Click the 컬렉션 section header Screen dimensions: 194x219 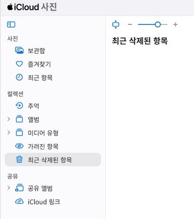coord(15,94)
